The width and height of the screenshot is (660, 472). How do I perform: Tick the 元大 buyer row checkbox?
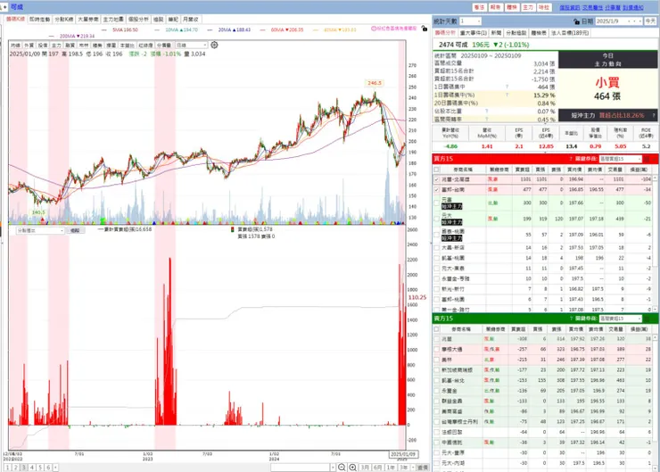tap(436, 219)
